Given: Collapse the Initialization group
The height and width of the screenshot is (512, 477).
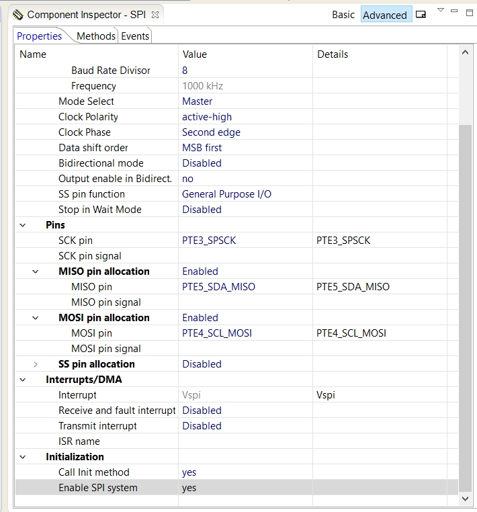Looking at the screenshot, I should tap(23, 457).
